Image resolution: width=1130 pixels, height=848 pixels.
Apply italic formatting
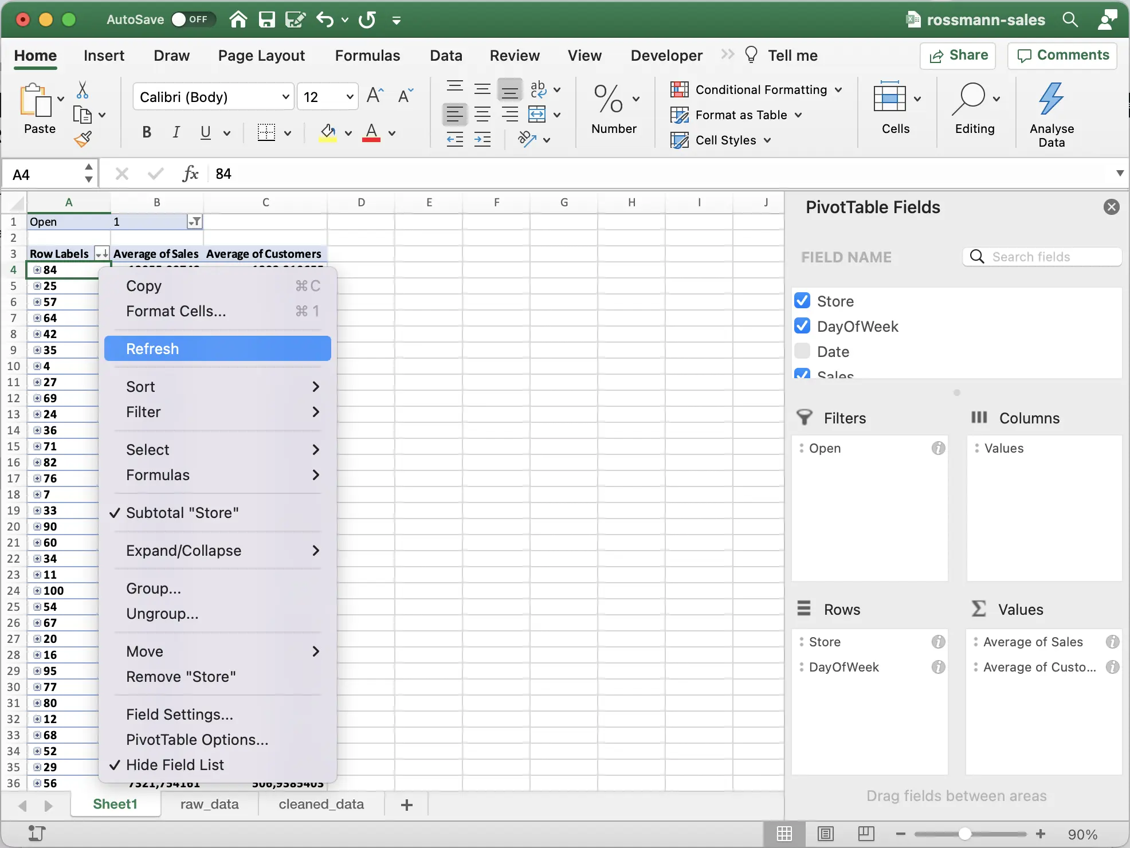coord(176,132)
